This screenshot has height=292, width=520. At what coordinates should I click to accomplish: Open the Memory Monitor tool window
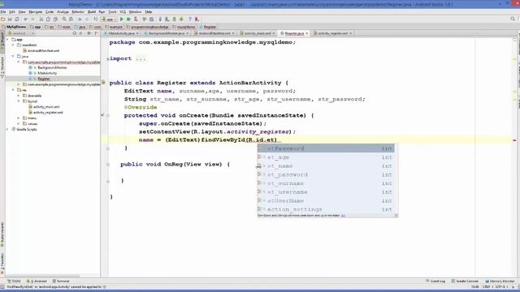click(x=500, y=281)
